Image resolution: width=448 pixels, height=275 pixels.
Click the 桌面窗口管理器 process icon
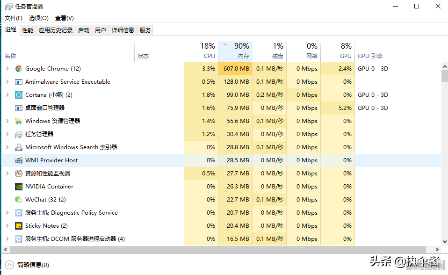pos(19,108)
